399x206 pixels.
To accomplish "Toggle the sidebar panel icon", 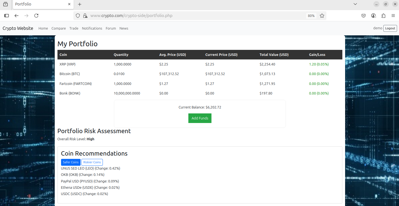I will (7, 16).
